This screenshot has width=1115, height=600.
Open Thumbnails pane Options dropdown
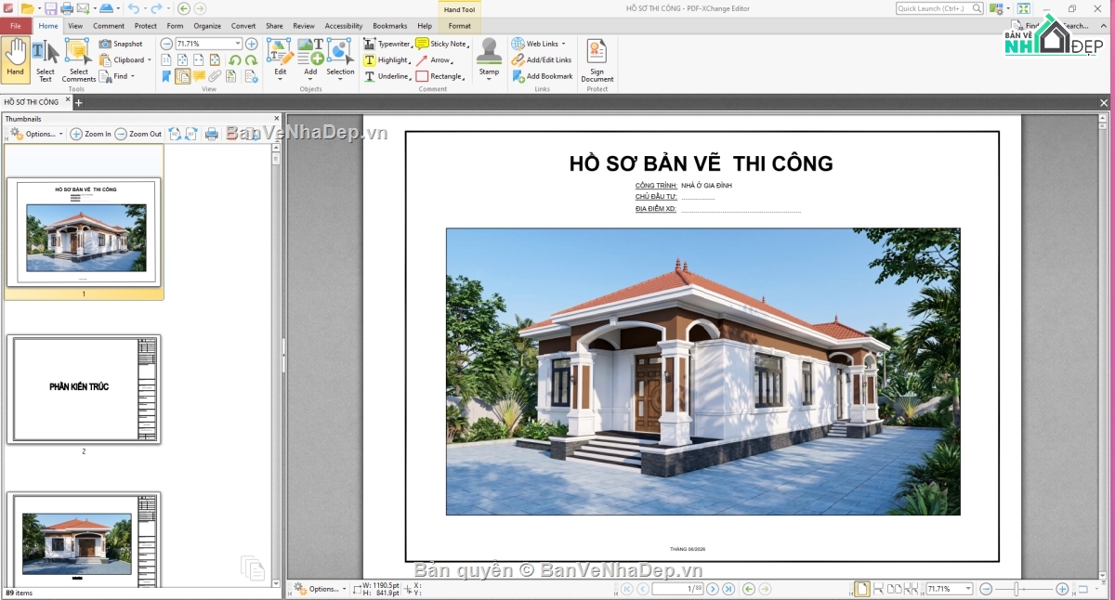pos(37,134)
